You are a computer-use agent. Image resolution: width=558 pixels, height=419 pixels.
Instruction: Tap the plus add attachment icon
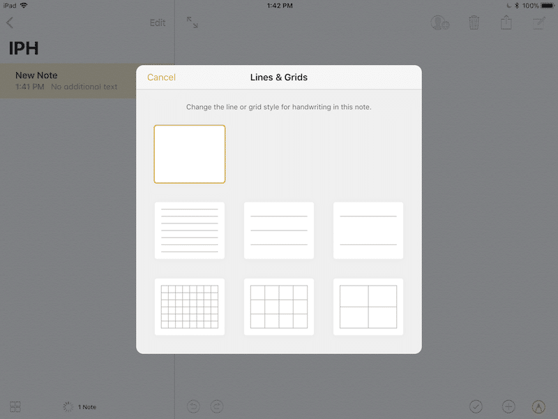[508, 406]
